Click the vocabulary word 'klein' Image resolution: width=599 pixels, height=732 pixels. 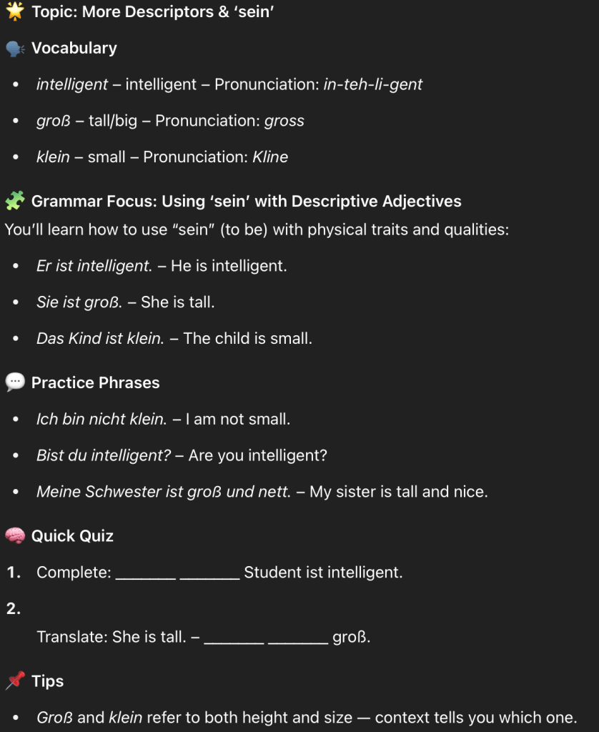53,157
